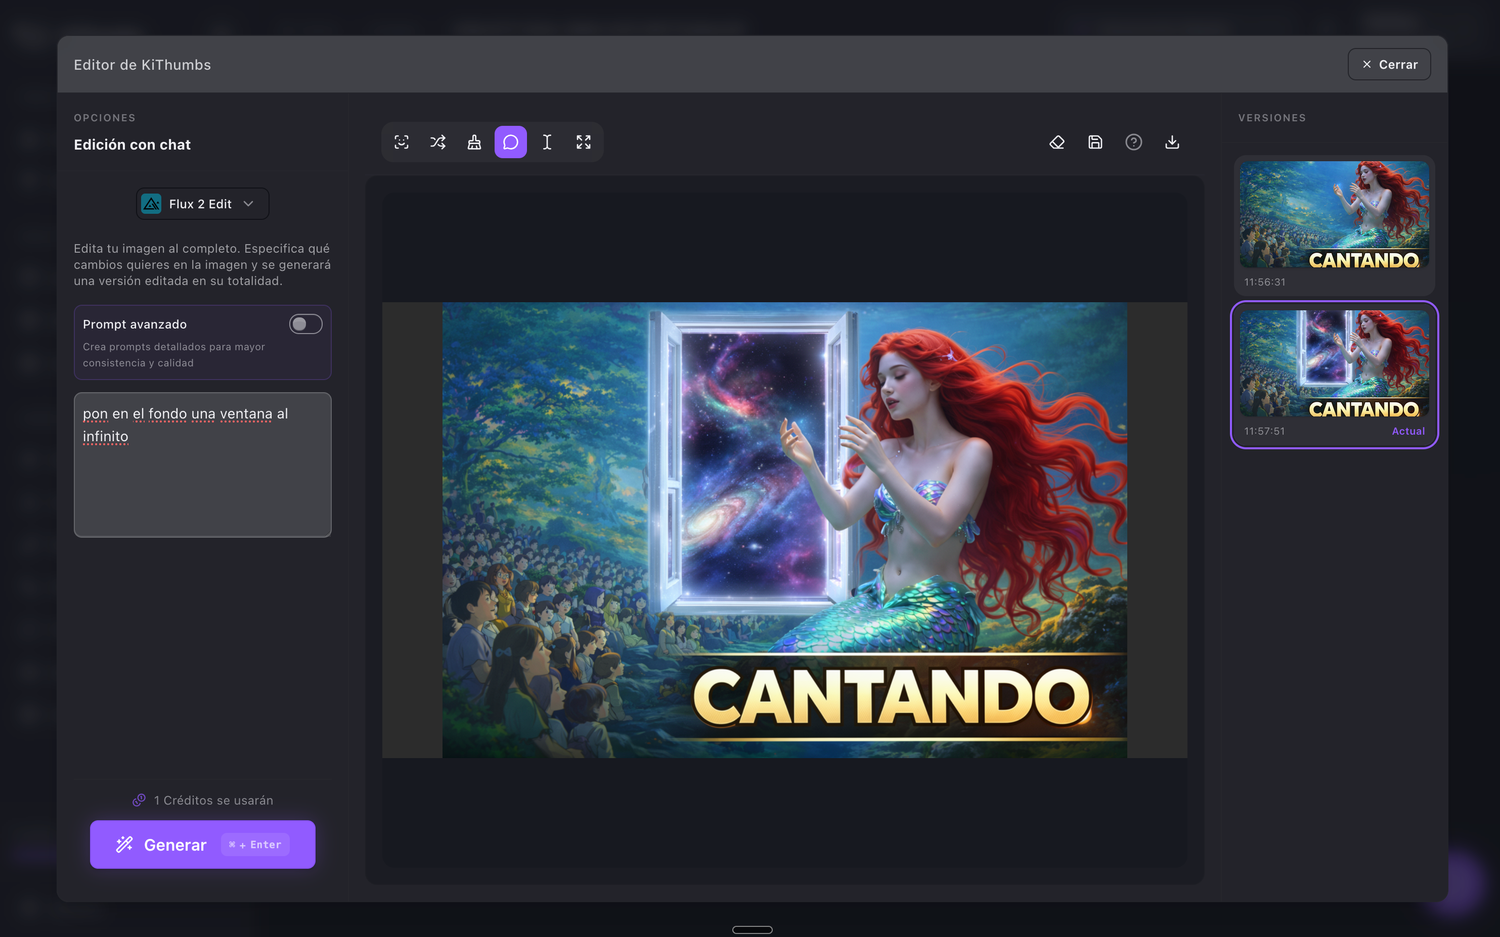This screenshot has width=1500, height=937.
Task: Click the Flux 2 Edit model logo
Action: 151,204
